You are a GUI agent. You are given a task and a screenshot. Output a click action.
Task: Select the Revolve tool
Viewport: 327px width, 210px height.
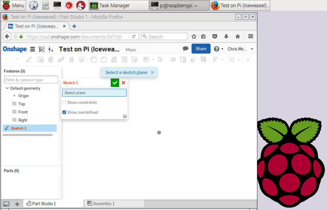[51, 60]
